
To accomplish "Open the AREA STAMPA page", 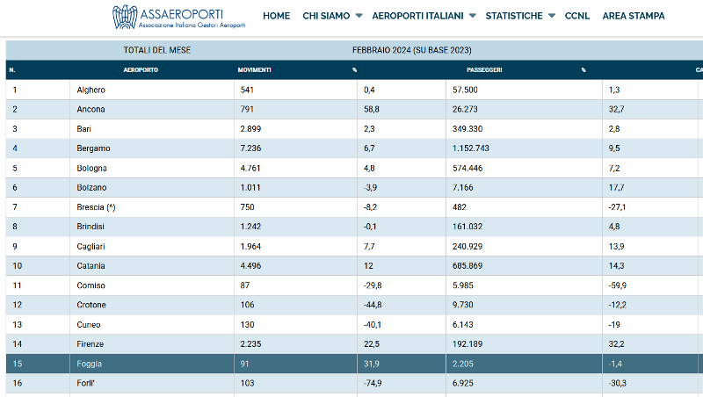I will [x=634, y=16].
